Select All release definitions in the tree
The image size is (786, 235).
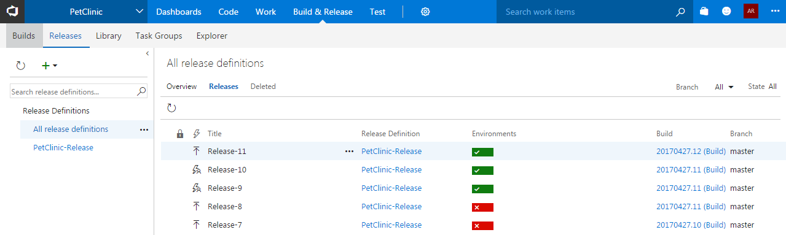click(x=71, y=129)
